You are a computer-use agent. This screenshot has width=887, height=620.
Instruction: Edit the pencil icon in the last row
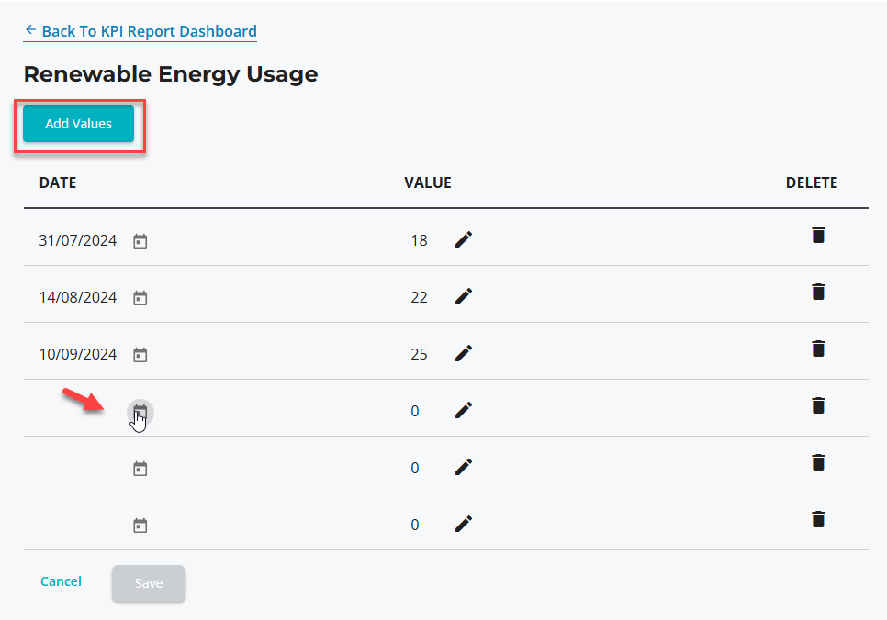[464, 524]
